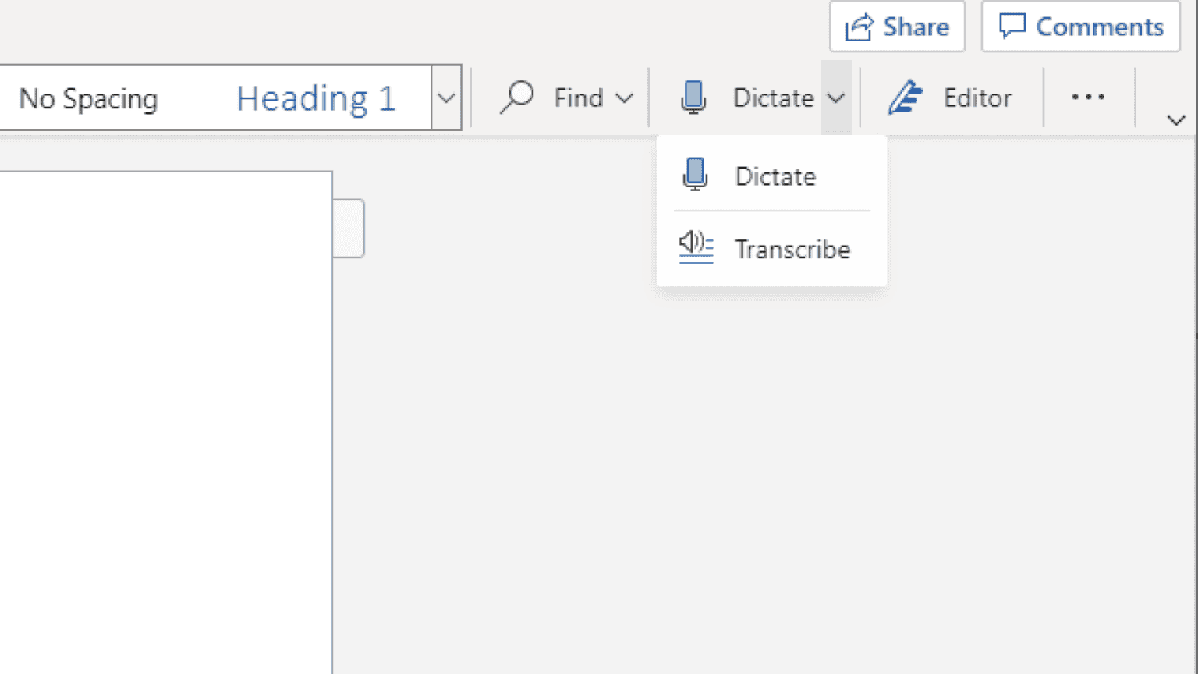
Task: Open the style gallery dropdown arrow
Action: click(445, 97)
